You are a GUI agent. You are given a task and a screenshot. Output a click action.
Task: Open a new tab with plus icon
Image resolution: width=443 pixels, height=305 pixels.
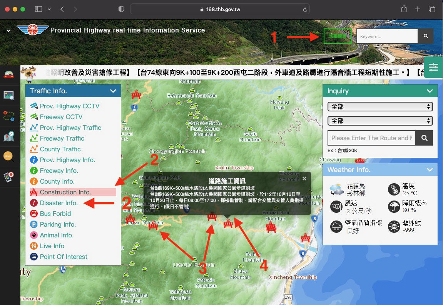click(x=418, y=9)
